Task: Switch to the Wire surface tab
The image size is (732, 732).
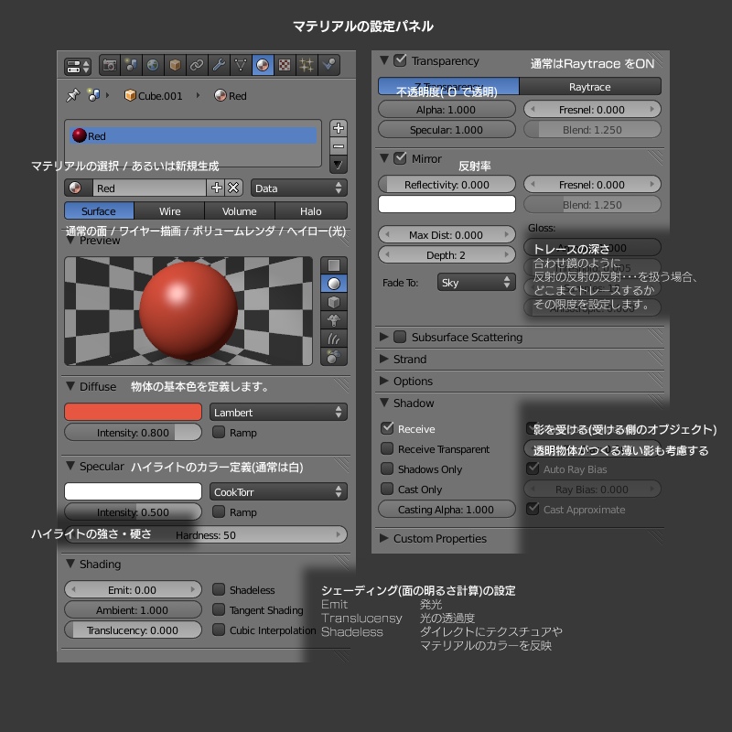Action: (168, 210)
